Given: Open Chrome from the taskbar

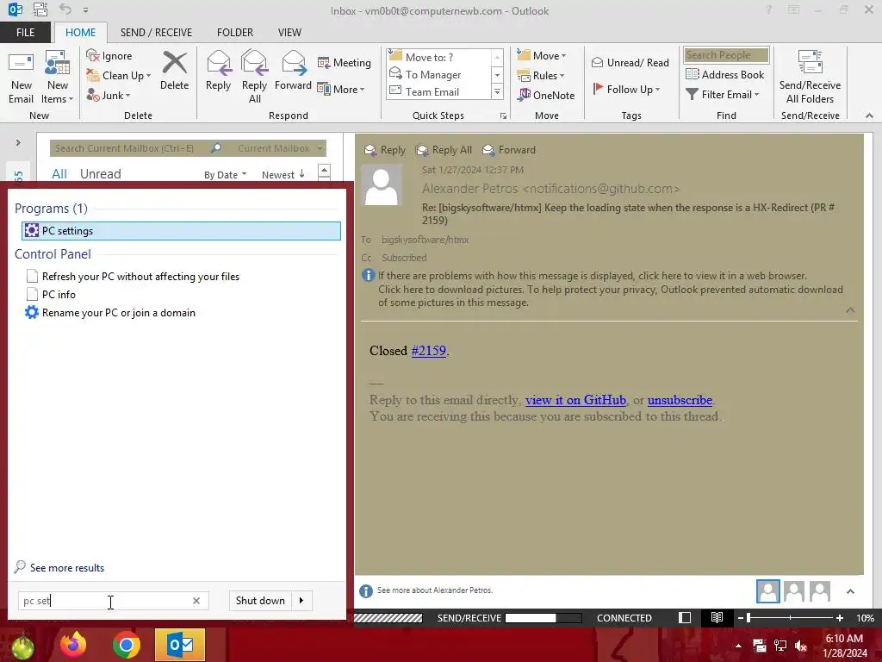Looking at the screenshot, I should point(127,645).
